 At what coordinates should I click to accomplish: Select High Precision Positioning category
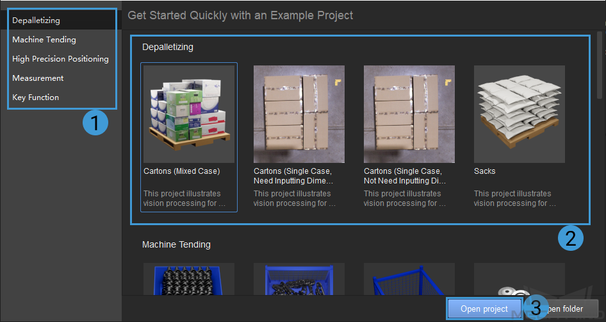tap(60, 59)
